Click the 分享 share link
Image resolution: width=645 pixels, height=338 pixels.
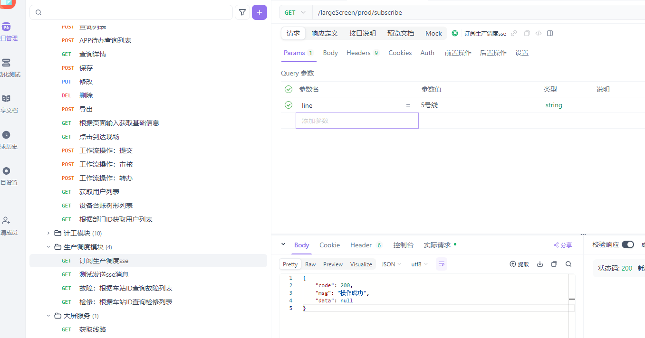click(x=563, y=245)
